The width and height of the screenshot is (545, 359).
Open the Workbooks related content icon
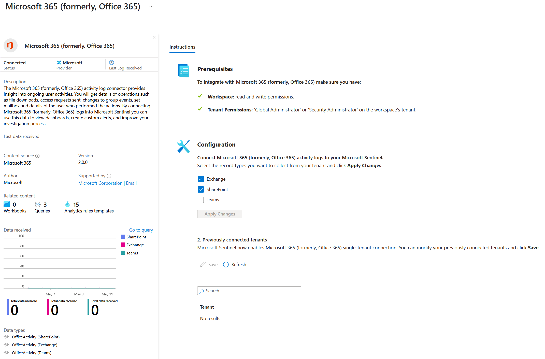click(7, 204)
